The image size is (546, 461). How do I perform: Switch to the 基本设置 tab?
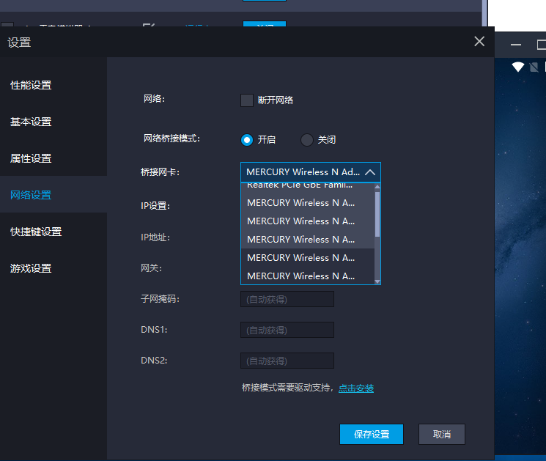pos(31,122)
